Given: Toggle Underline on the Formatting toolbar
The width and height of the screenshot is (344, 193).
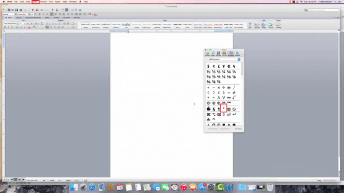Looking at the screenshot, I should (x=47, y=14).
